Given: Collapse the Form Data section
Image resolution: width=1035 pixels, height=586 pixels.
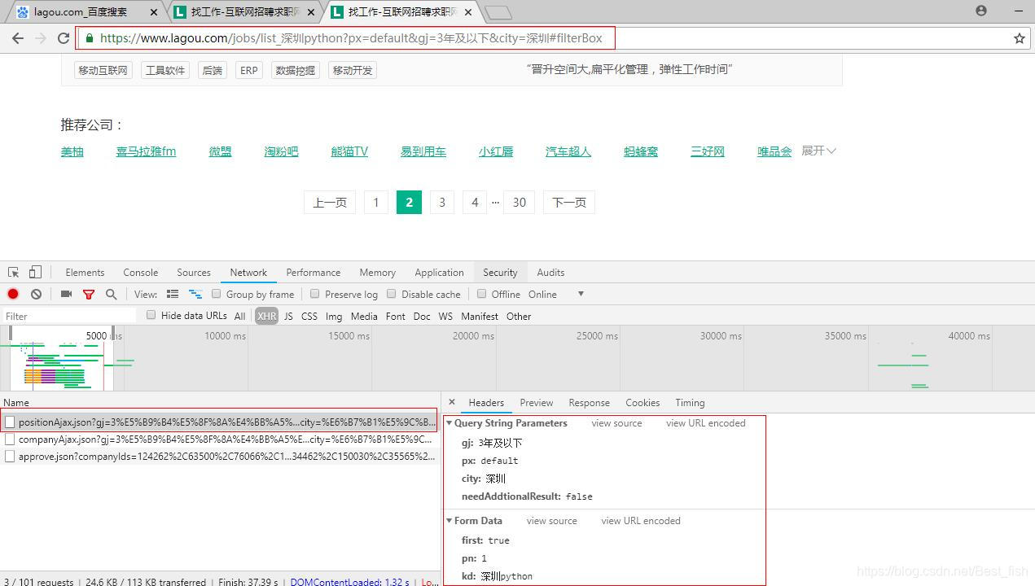Looking at the screenshot, I should coord(449,521).
